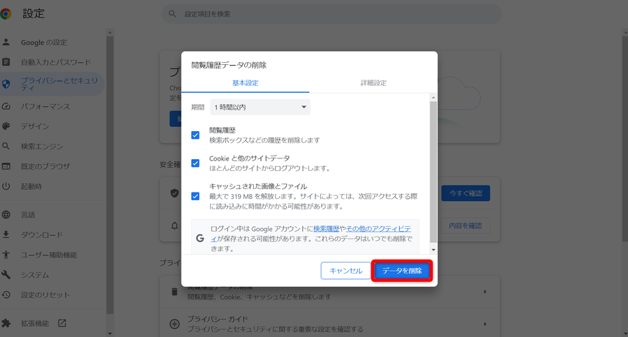The height and width of the screenshot is (337, 628).
Task: Click the ダウンロード arrow icon
Action: pos(6,234)
